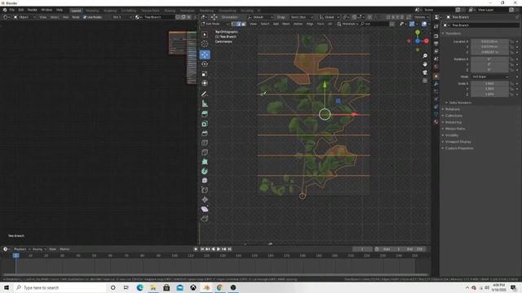
Task: Select the Transform tool
Action: (205, 83)
